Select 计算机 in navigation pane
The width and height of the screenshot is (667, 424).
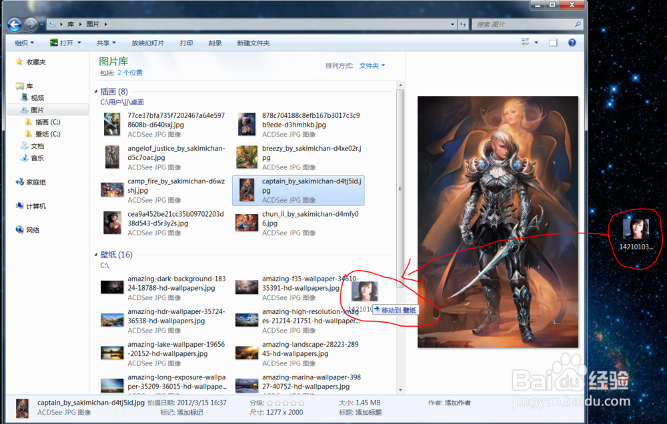[31, 206]
